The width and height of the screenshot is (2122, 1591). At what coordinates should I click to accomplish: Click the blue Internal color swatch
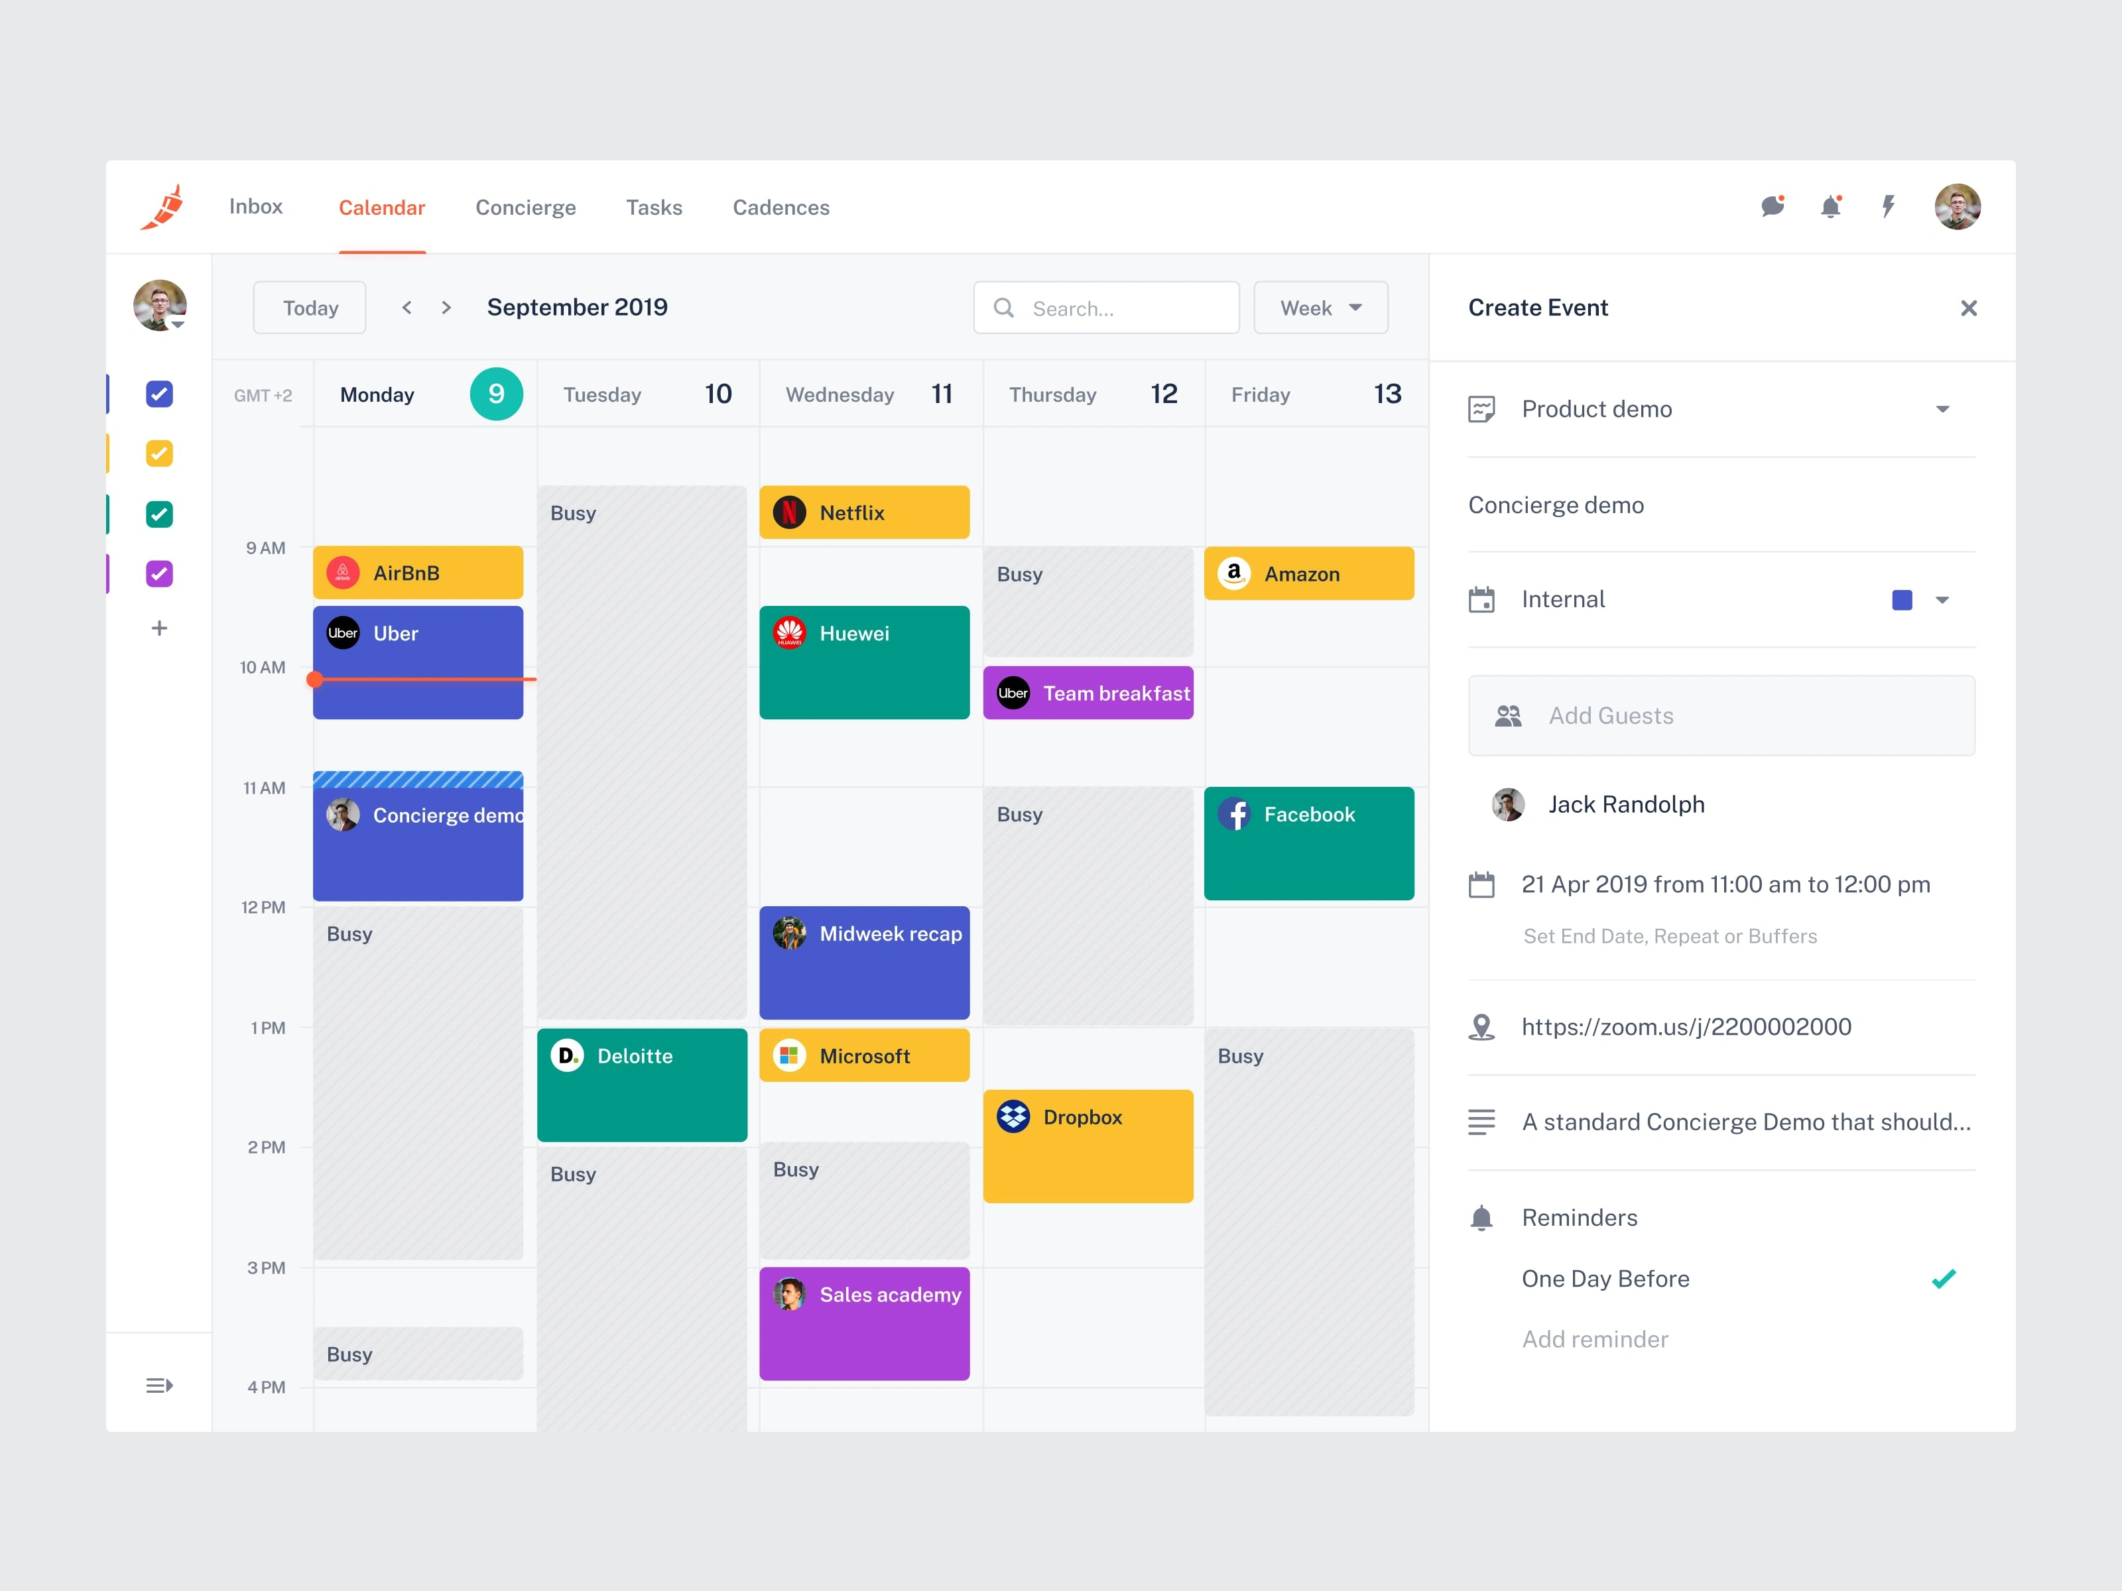pyautogui.click(x=1903, y=601)
